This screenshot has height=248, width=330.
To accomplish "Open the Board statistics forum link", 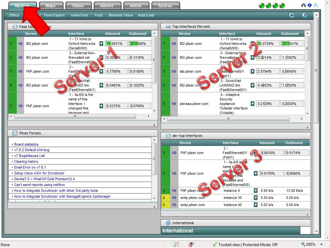I will 26,144.
